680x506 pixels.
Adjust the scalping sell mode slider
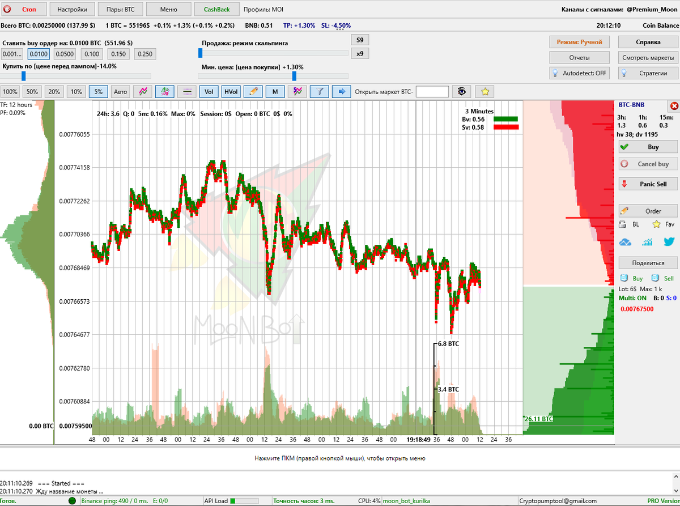(201, 53)
